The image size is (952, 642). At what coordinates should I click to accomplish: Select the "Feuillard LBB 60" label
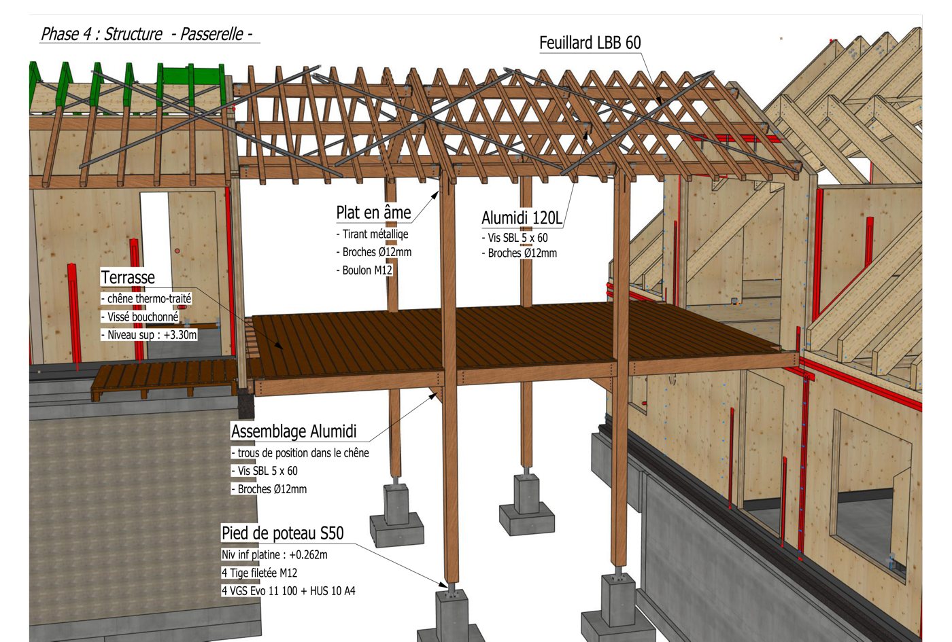coord(590,43)
